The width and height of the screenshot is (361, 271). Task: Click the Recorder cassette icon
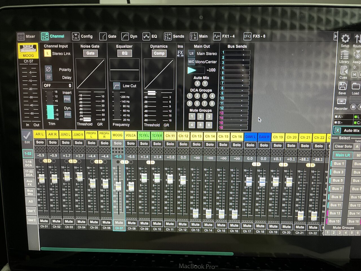tap(341, 101)
